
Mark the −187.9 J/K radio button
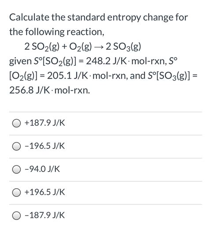point(16,216)
